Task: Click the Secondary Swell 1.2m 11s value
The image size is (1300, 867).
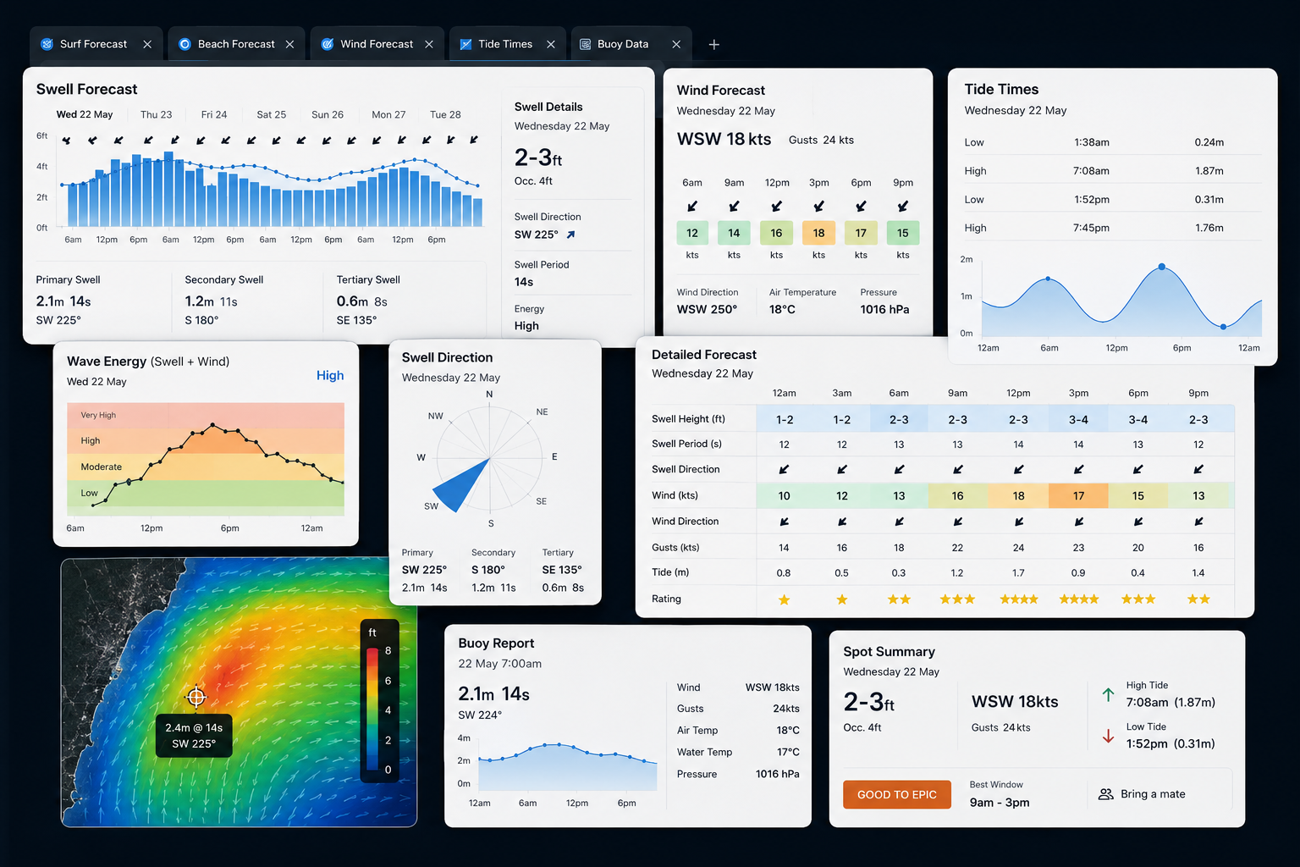Action: pyautogui.click(x=211, y=301)
